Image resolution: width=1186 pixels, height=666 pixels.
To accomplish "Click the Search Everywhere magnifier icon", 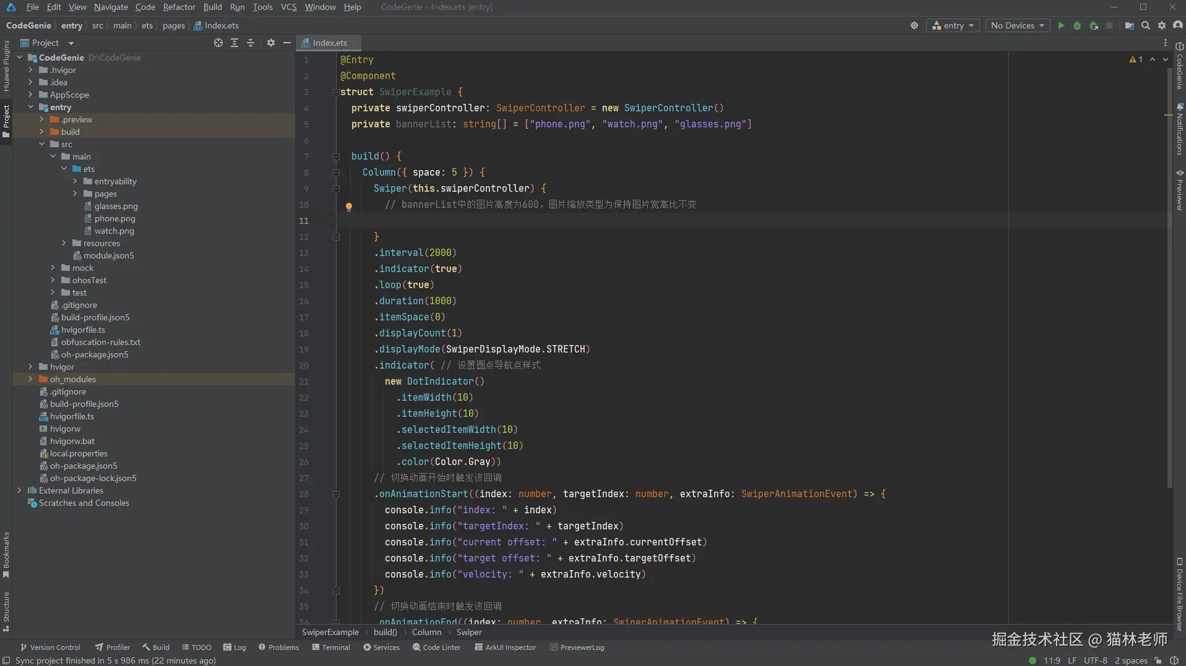I will coord(1146,25).
